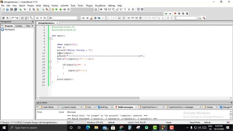Viewport: 233px width, 131px height.
Task: Click the Next line debug icon
Action: tap(109, 9)
